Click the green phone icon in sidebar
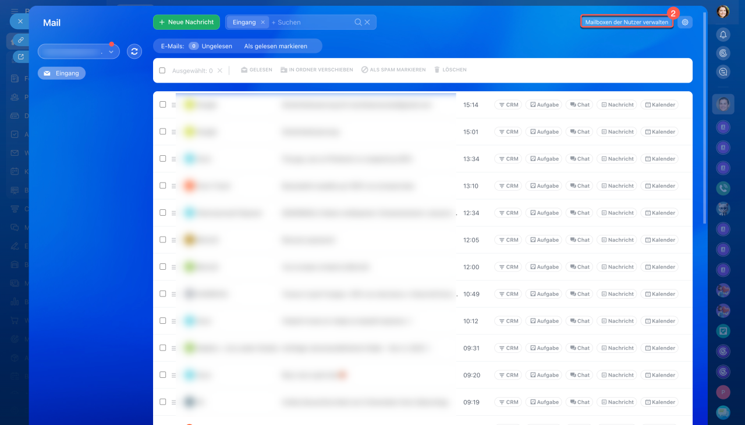The image size is (745, 425). 723,188
